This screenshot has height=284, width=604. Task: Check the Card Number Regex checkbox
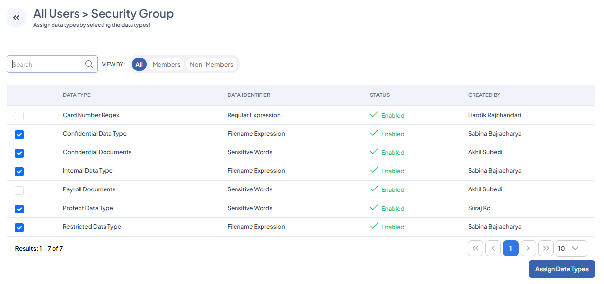[x=19, y=116]
